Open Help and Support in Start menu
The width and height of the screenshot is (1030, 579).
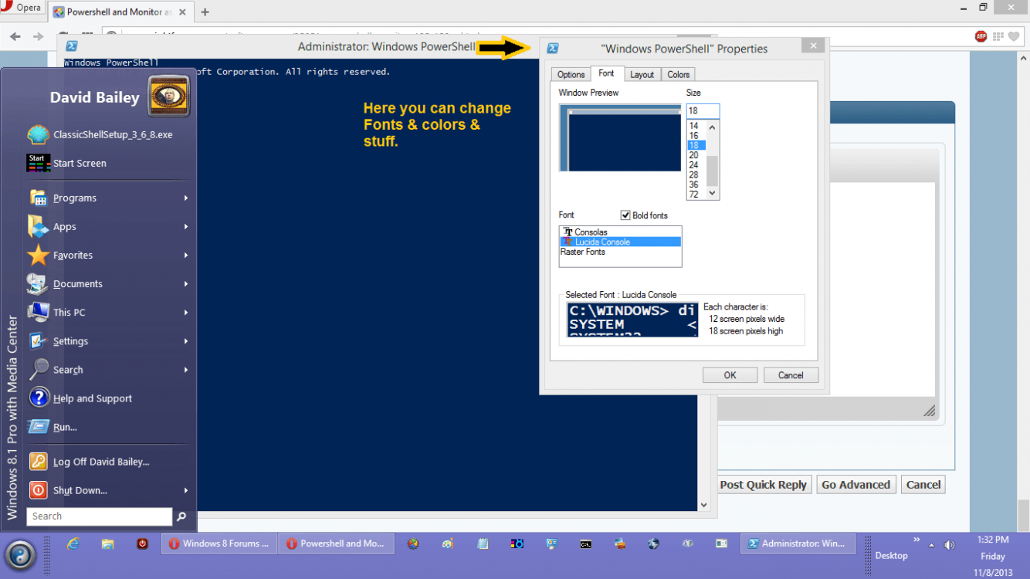click(108, 398)
